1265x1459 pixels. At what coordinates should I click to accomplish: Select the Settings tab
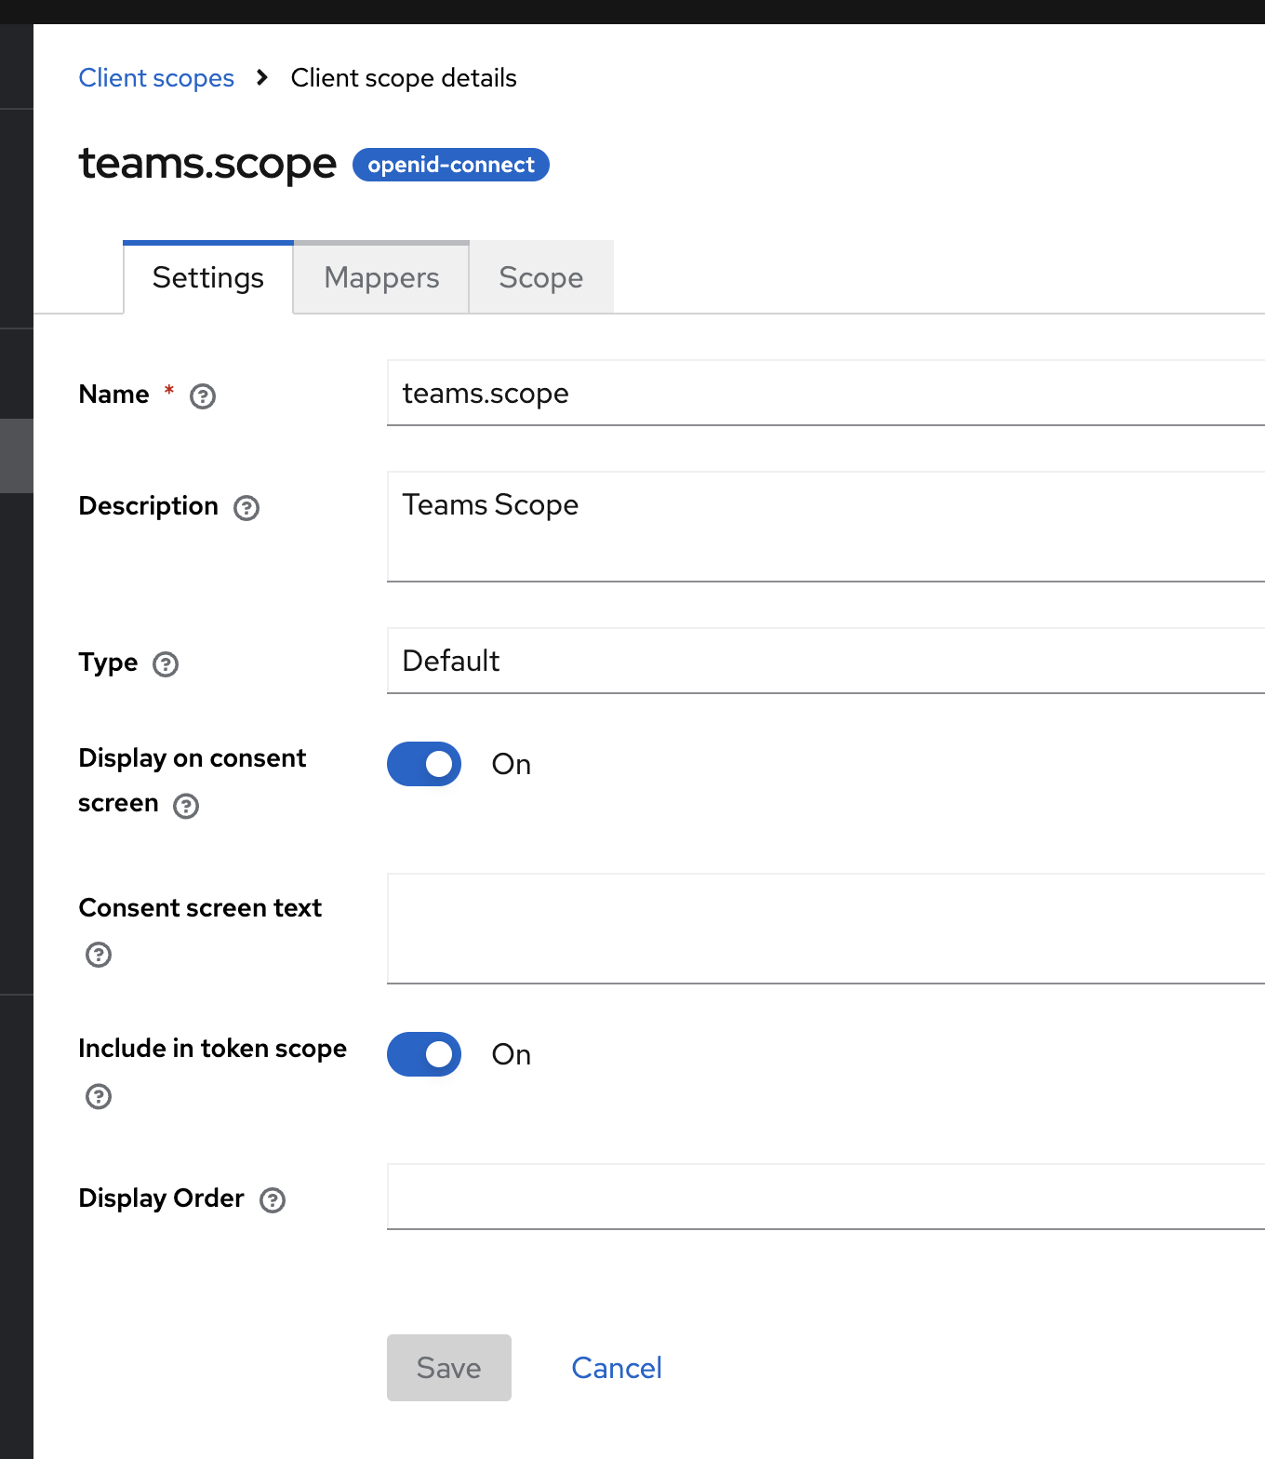click(x=208, y=277)
